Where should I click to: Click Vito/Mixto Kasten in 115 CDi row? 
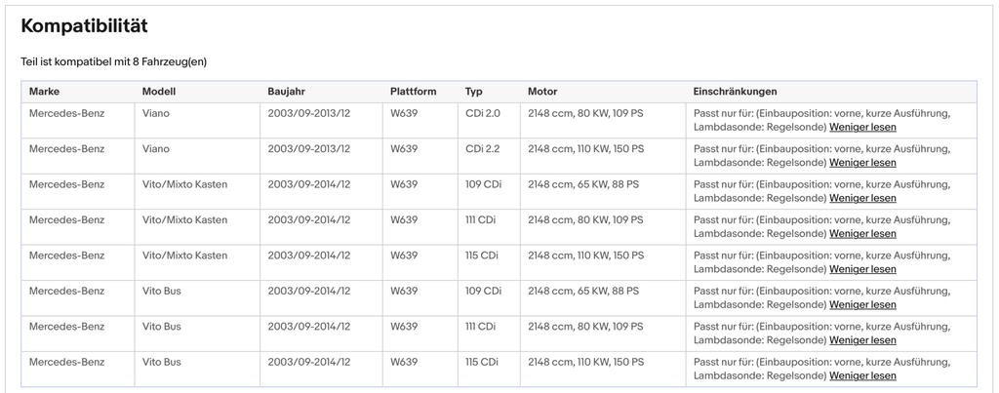pos(184,255)
